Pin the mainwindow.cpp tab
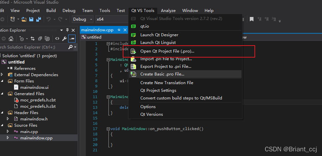Screen dimensions: 322x156 click(119, 30)
